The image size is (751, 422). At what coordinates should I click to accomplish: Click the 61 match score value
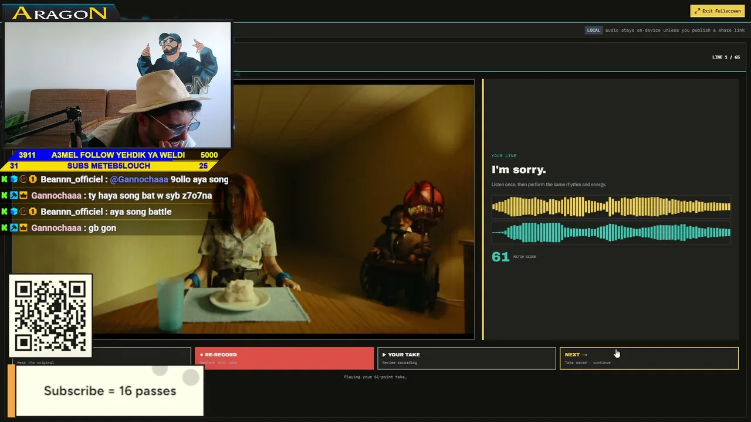pyautogui.click(x=500, y=257)
